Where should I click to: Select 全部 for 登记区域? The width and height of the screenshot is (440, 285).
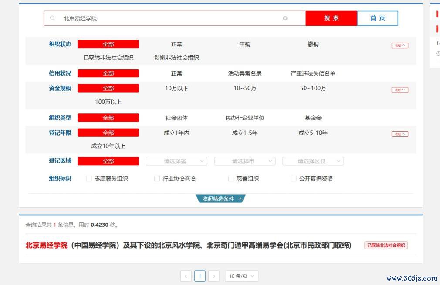point(108,161)
